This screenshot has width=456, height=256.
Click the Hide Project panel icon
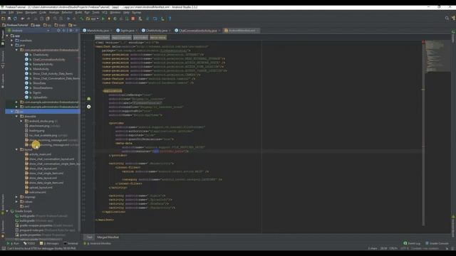point(77,30)
